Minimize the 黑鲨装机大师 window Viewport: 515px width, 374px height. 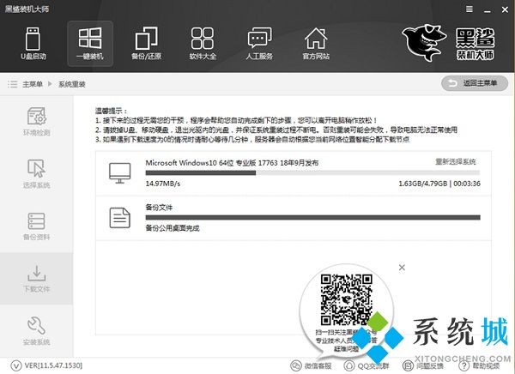coord(488,9)
